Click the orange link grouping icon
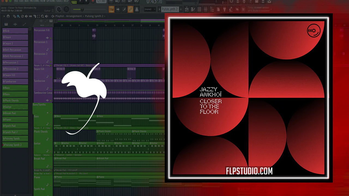This screenshot has width=349, height=196. (131, 9)
